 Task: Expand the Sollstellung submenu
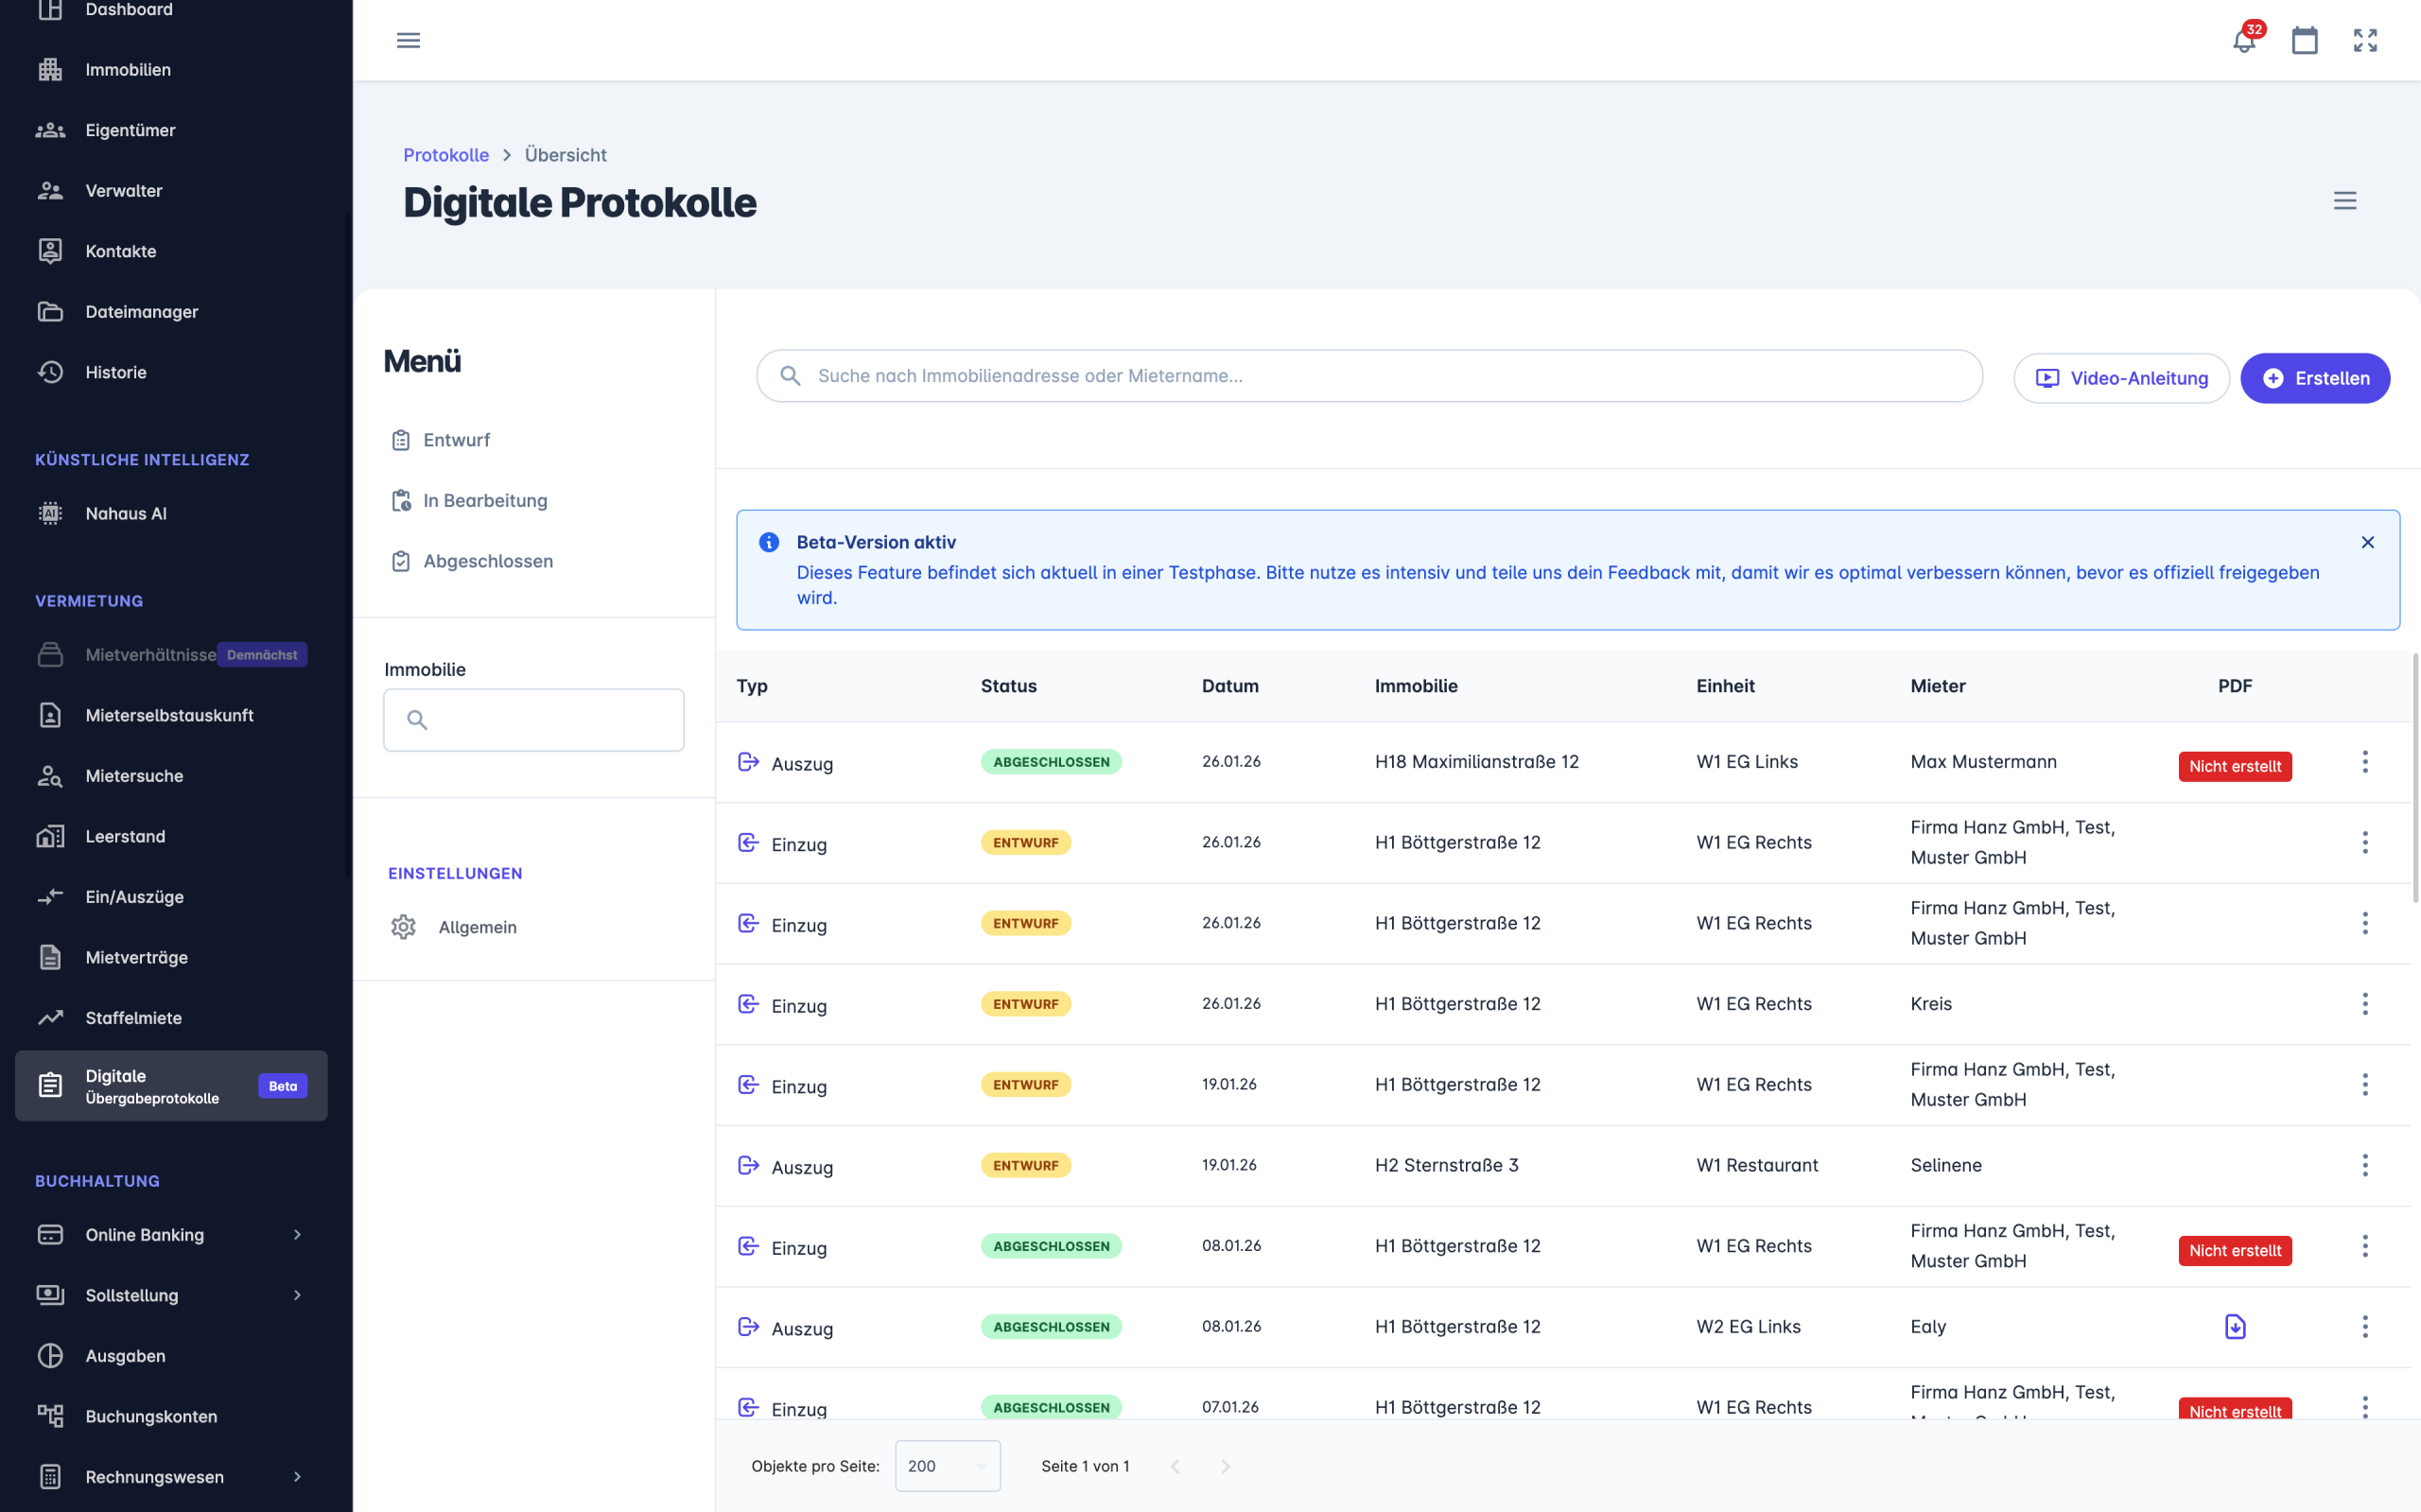297,1295
